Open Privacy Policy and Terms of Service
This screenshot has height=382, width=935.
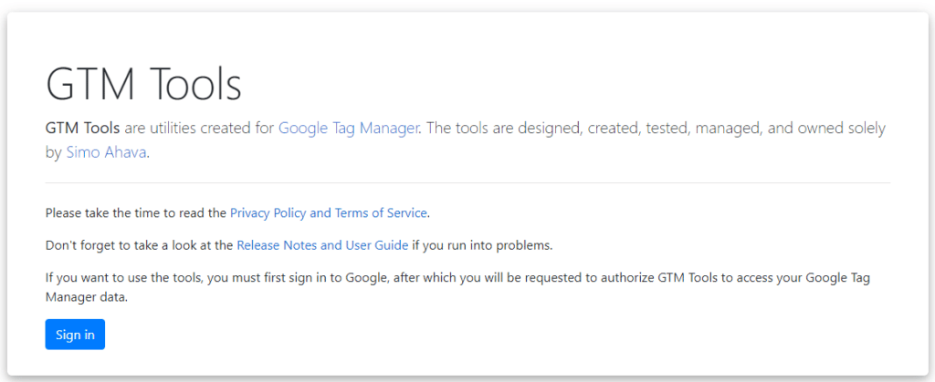pyautogui.click(x=329, y=213)
